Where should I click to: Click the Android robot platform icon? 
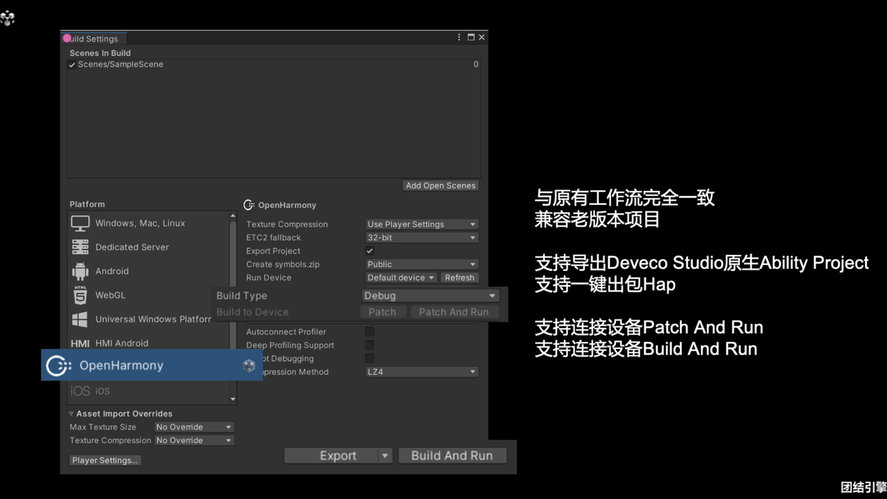pyautogui.click(x=79, y=271)
